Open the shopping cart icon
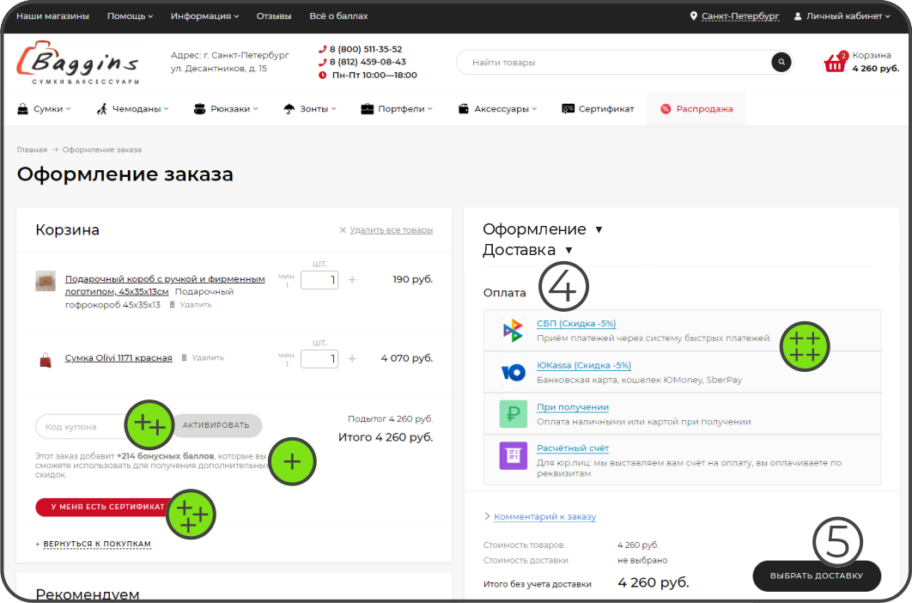Viewport: 912px width, 603px height. click(835, 63)
